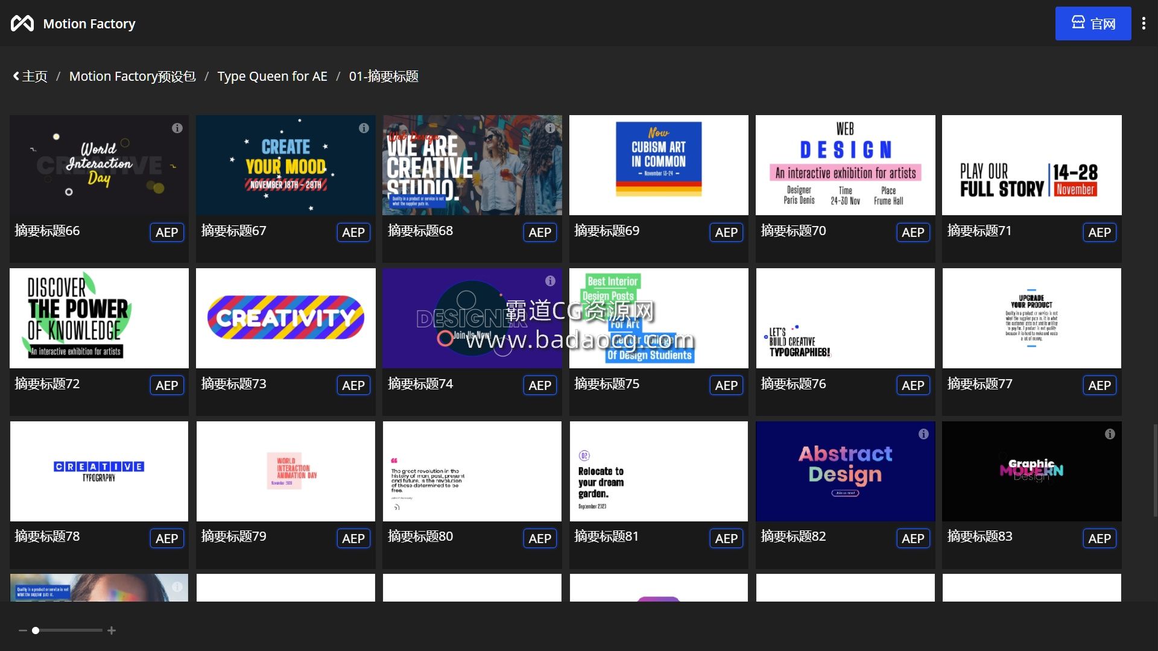
Task: Click AEP button for 摘要标题78
Action: coord(166,538)
